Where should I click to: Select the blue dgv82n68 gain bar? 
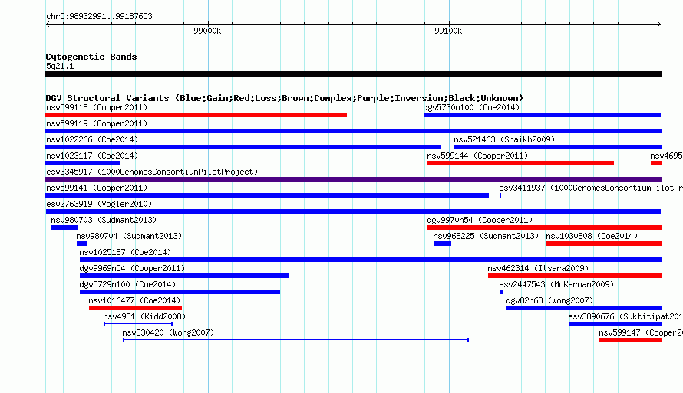tap(584, 308)
